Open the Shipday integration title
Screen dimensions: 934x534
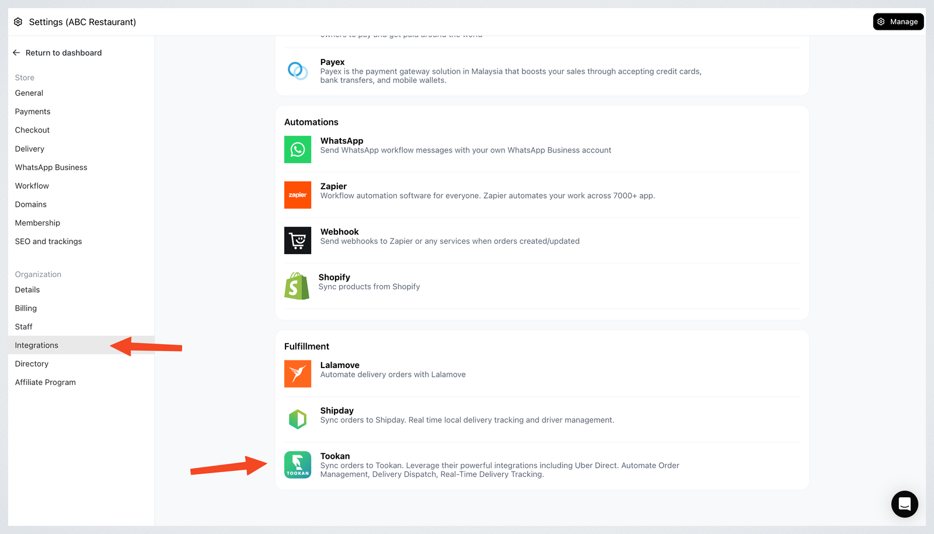click(337, 411)
